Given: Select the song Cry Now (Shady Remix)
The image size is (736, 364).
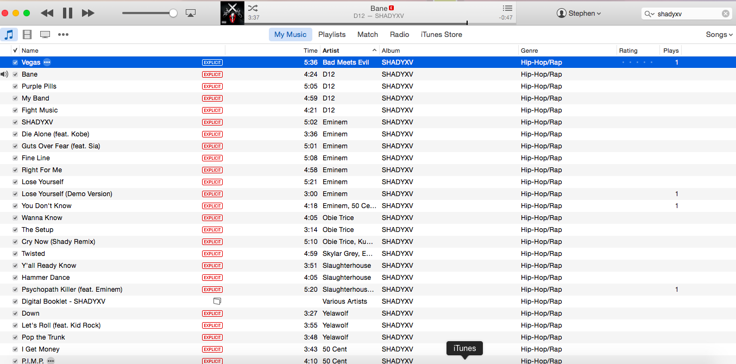Looking at the screenshot, I should 59,242.
